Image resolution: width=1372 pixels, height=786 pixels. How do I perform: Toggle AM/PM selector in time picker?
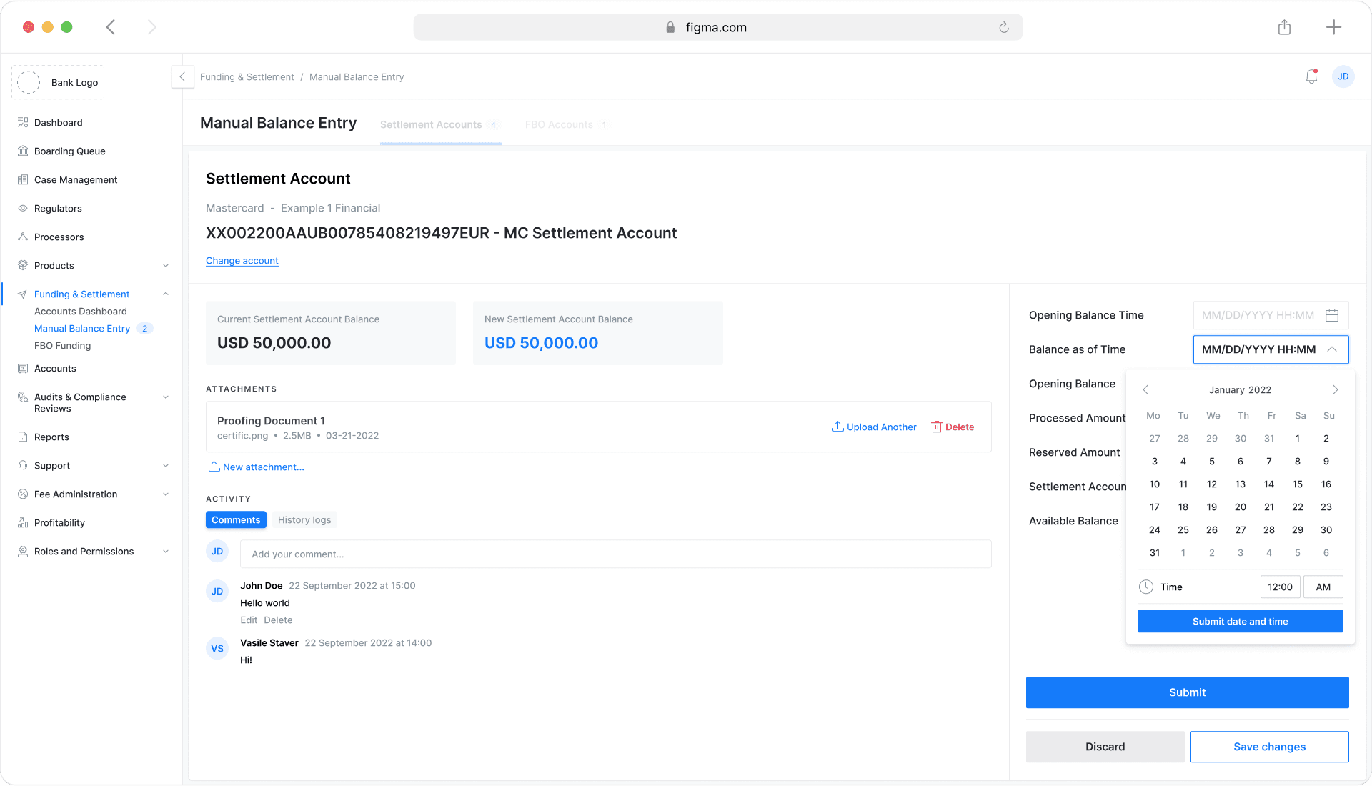(x=1323, y=587)
